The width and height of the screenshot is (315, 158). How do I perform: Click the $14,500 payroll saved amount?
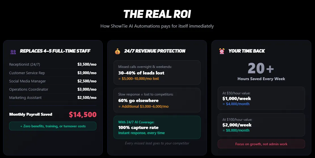pos(83,115)
